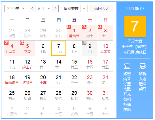Select May 19 旅游日
The image size is (155, 120).
tap(27, 79)
